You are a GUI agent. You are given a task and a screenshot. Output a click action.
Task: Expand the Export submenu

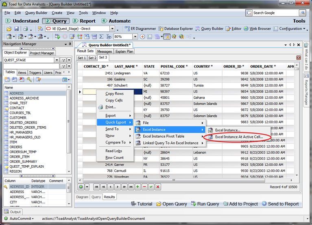(115, 116)
